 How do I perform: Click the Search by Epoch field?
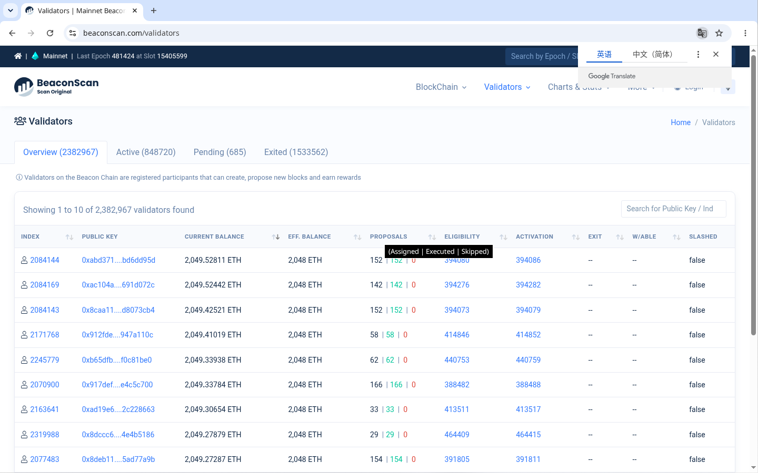(x=542, y=56)
